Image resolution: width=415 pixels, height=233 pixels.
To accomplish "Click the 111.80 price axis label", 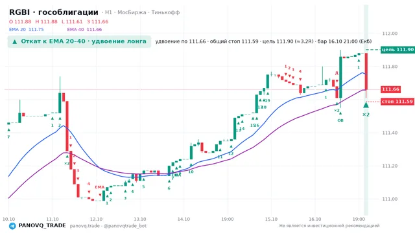I will (x=390, y=67).
